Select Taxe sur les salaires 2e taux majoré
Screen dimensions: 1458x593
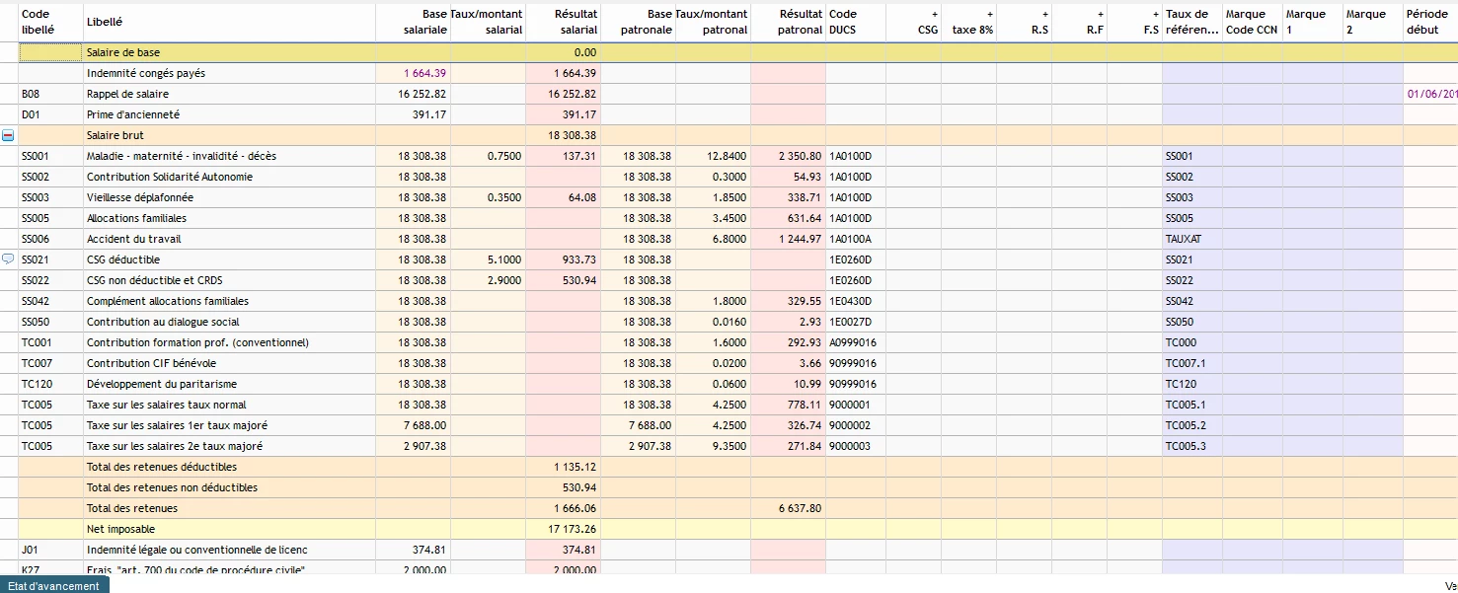tap(175, 446)
